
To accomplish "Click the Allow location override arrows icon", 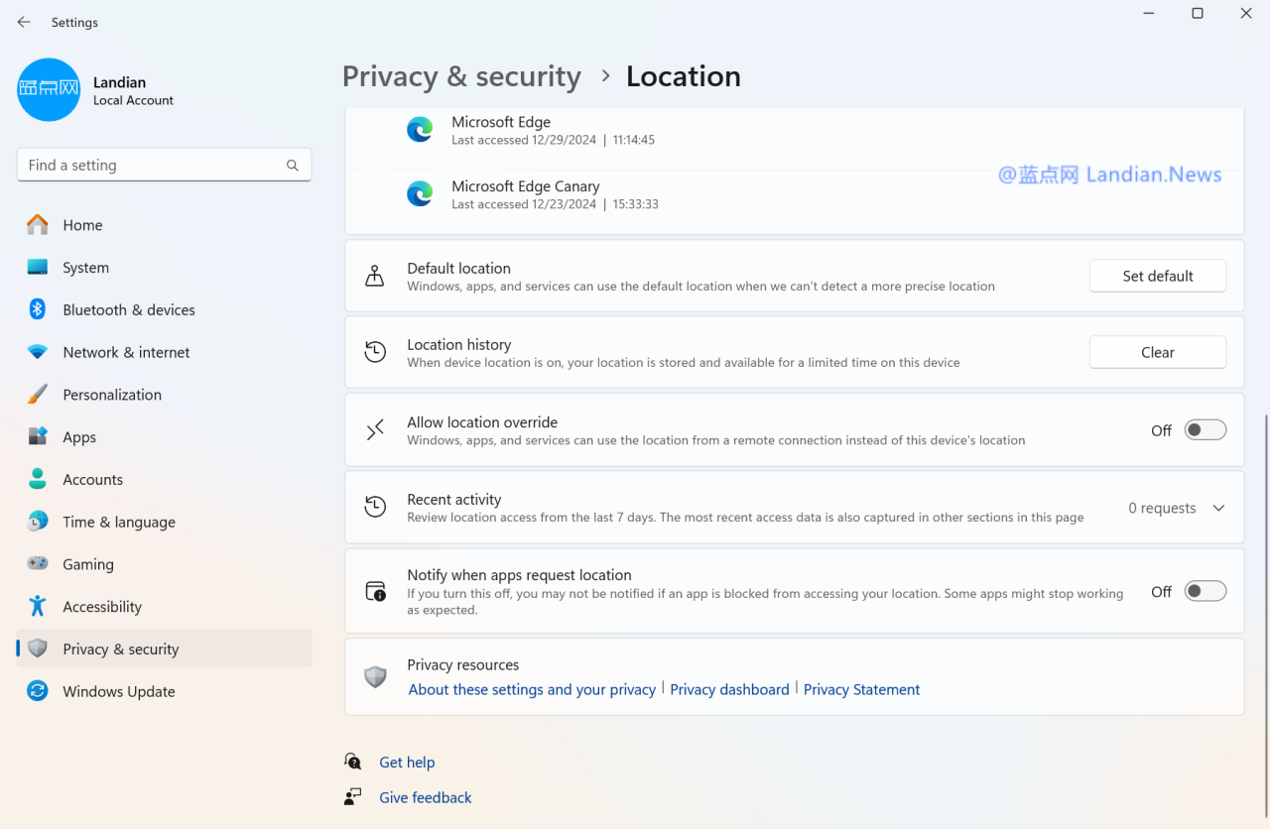I will point(375,429).
